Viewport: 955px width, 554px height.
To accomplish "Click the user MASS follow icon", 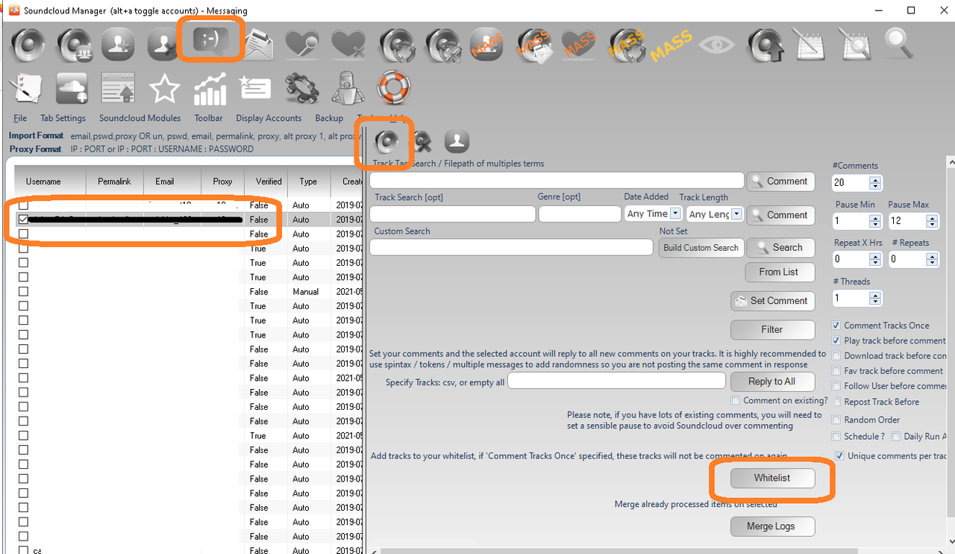I will pyautogui.click(x=486, y=45).
